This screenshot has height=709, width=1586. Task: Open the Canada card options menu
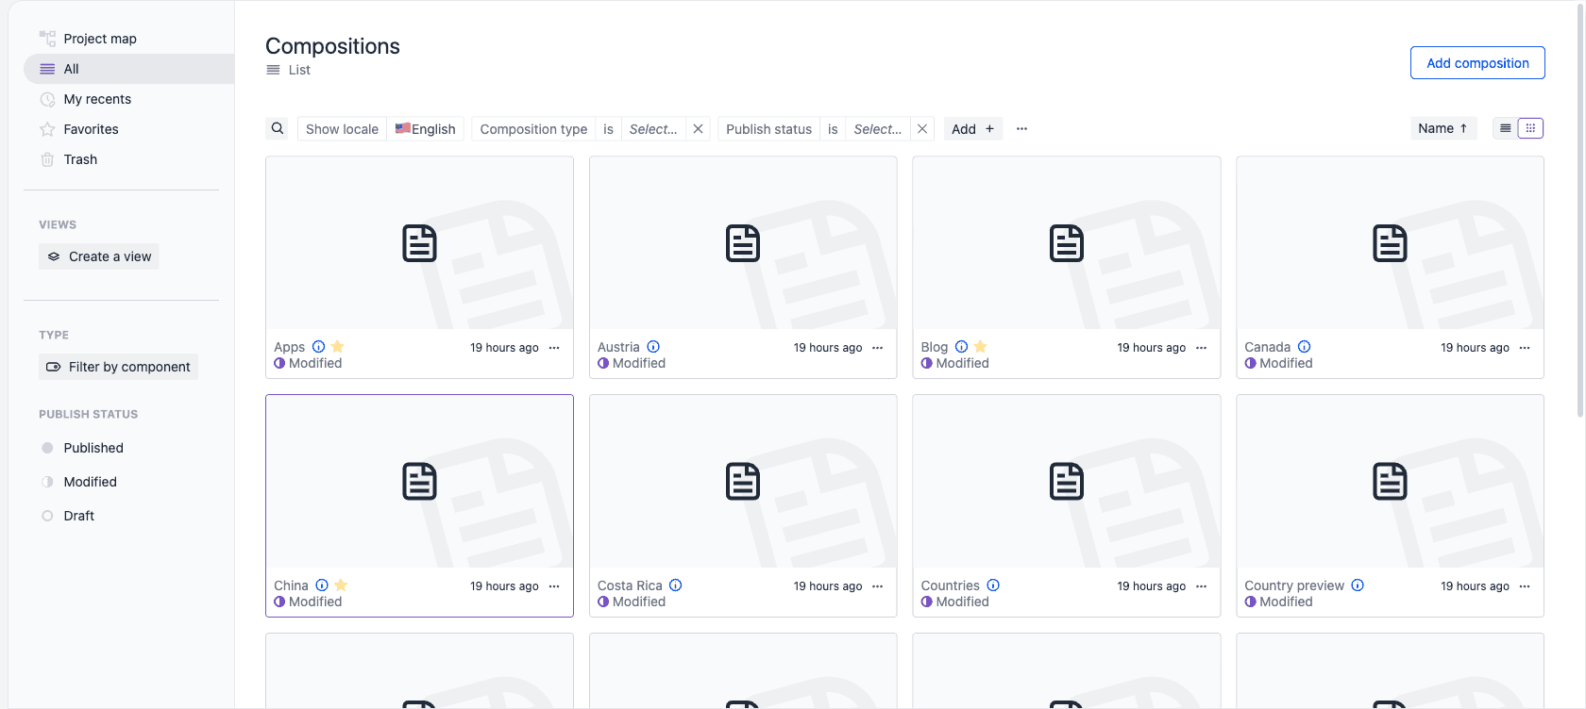(x=1525, y=348)
